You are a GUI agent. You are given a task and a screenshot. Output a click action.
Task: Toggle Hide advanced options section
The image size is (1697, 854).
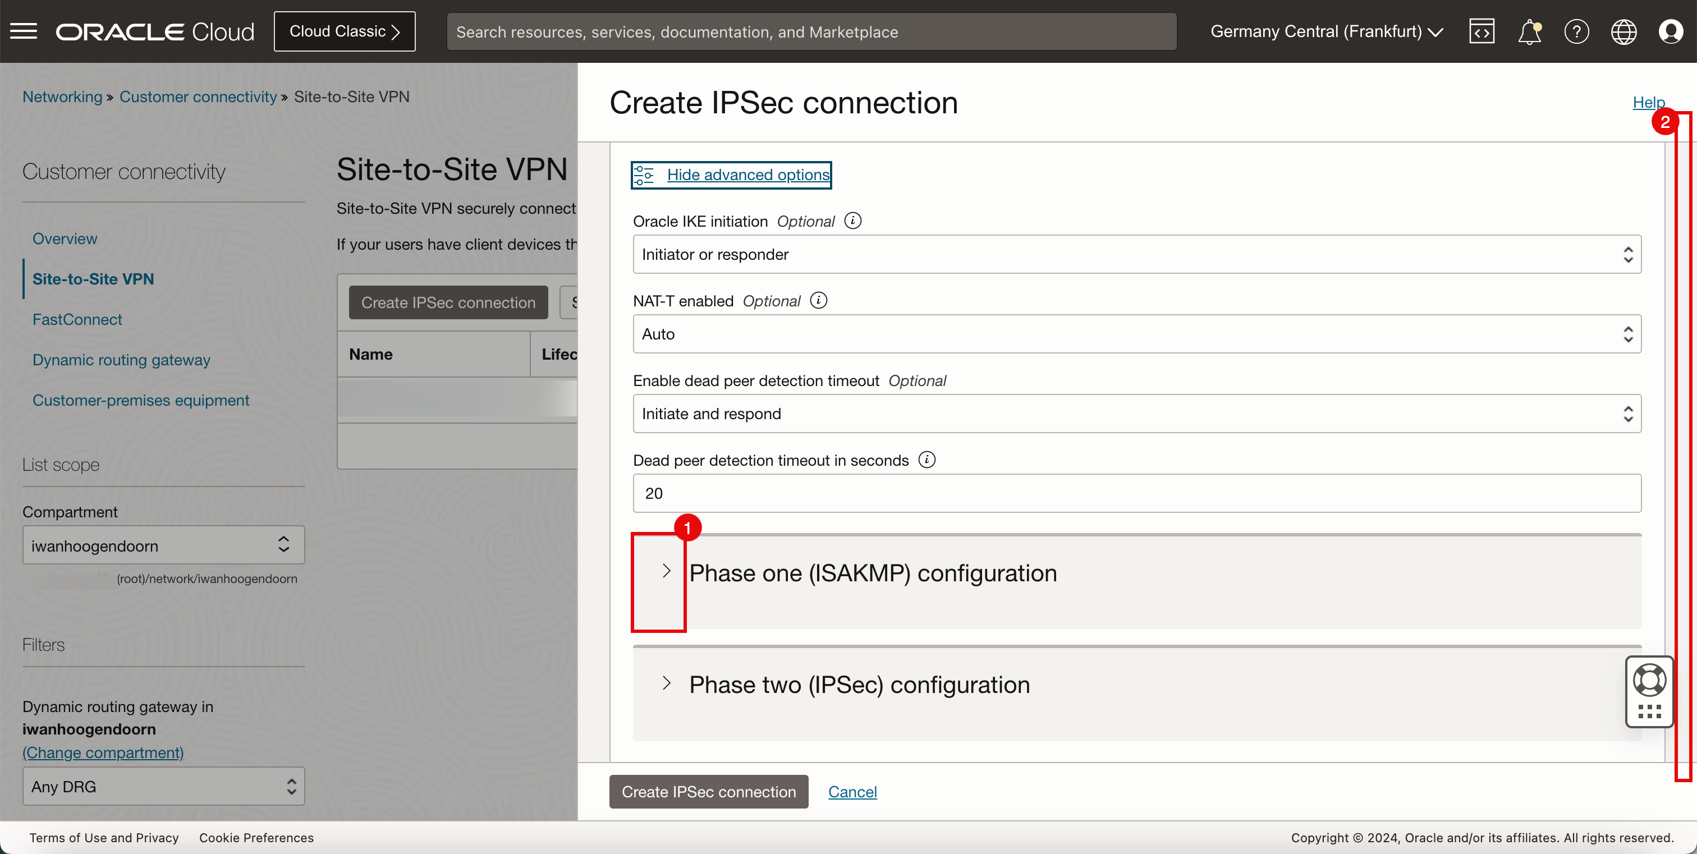click(731, 175)
